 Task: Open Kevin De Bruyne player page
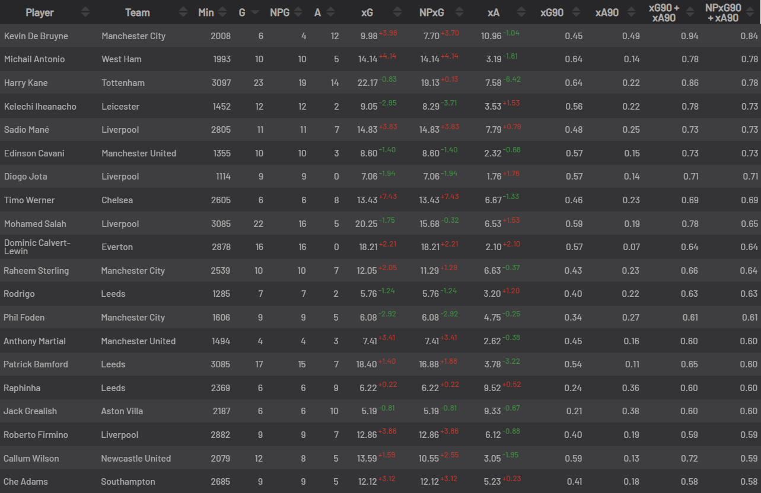(36, 36)
